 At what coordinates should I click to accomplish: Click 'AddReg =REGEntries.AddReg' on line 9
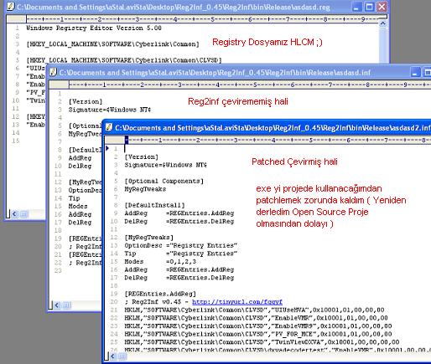(x=179, y=213)
